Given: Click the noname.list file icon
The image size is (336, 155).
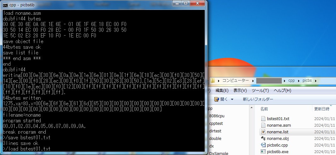Looking at the screenshot, I should [x=264, y=132].
